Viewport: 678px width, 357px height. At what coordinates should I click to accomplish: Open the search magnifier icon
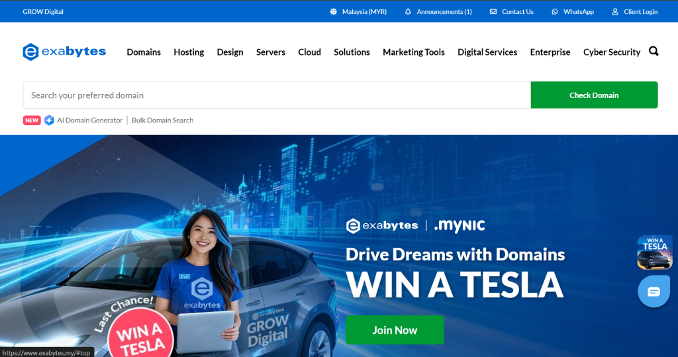(654, 52)
